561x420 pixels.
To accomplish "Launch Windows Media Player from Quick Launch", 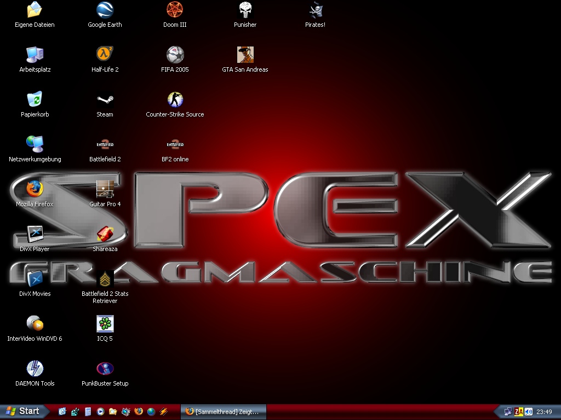I will coord(101,412).
